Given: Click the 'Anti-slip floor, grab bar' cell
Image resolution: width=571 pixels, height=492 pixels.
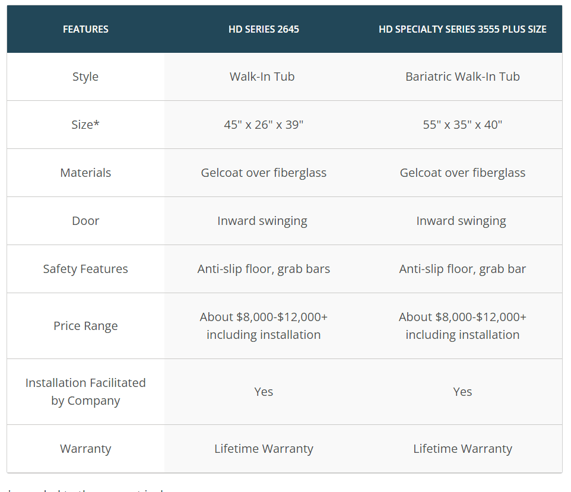Looking at the screenshot, I should 462,269.
